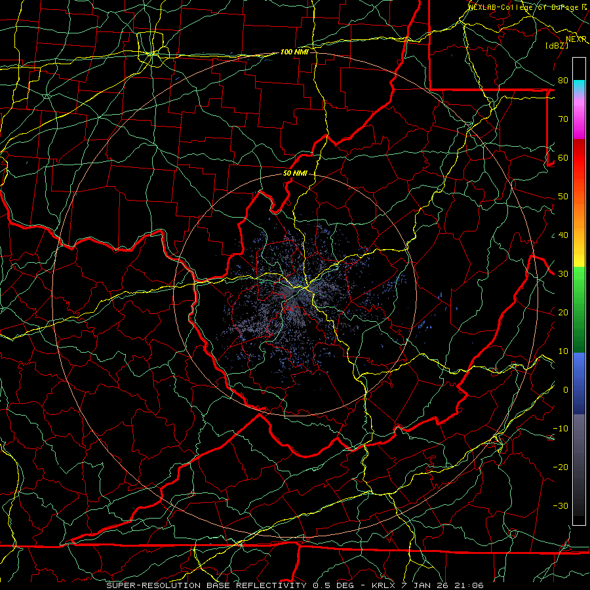Viewport: 590px width, 590px height.
Task: Click the 50 value on the dBZ scale
Action: 563,197
